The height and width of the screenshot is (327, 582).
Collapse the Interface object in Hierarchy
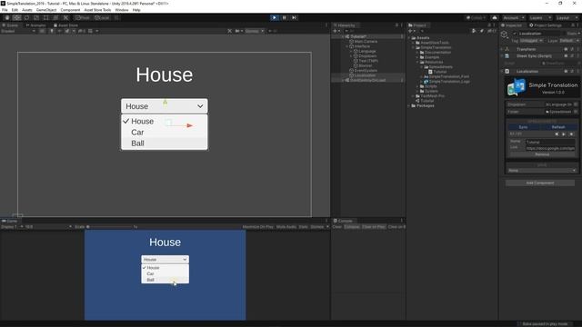(347, 46)
